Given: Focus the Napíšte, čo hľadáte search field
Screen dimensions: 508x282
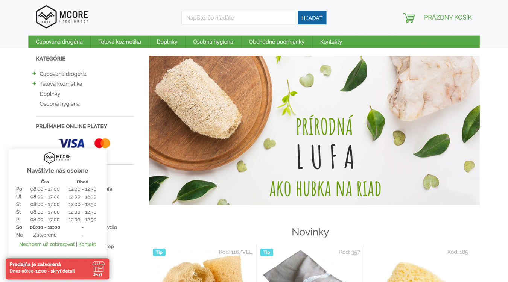Looking at the screenshot, I should click(239, 18).
